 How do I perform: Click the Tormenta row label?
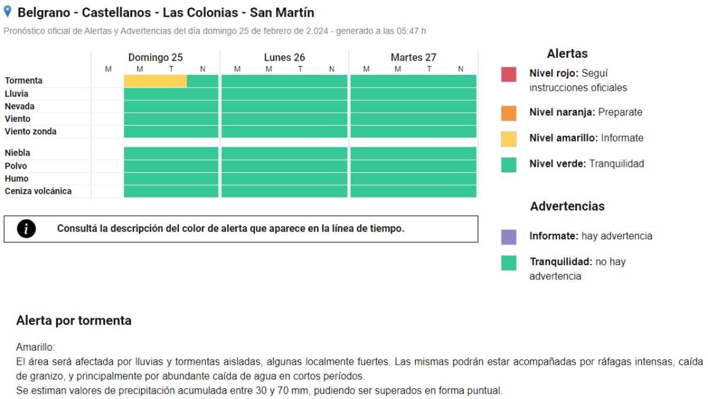click(x=24, y=81)
